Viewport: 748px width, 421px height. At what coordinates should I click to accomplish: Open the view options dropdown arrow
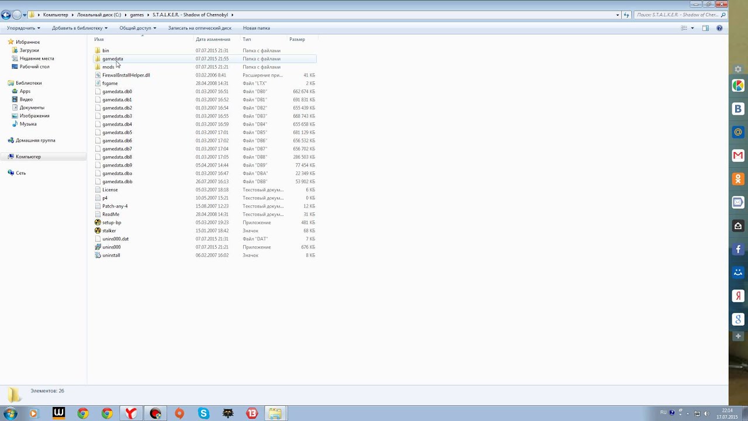pos(692,28)
